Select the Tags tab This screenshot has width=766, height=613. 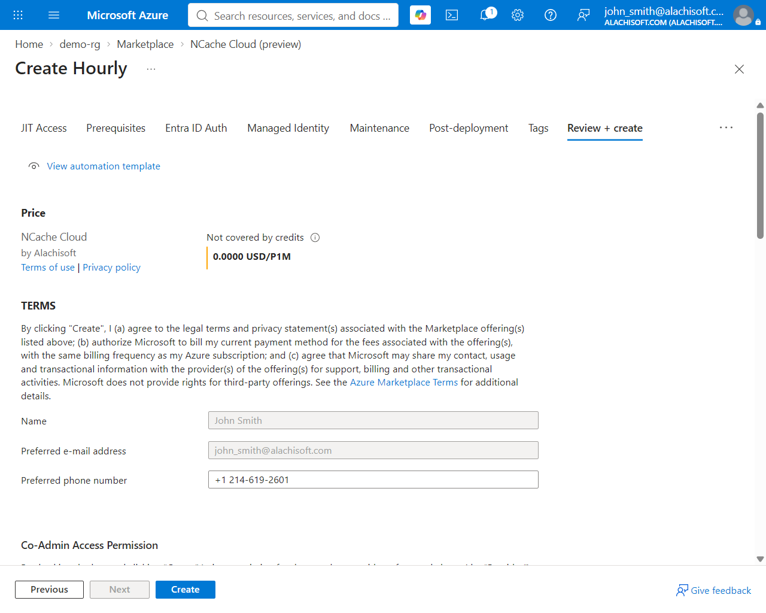coord(539,128)
